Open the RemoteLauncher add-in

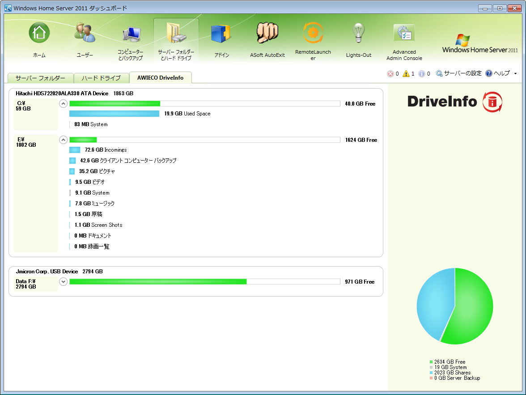(x=313, y=32)
